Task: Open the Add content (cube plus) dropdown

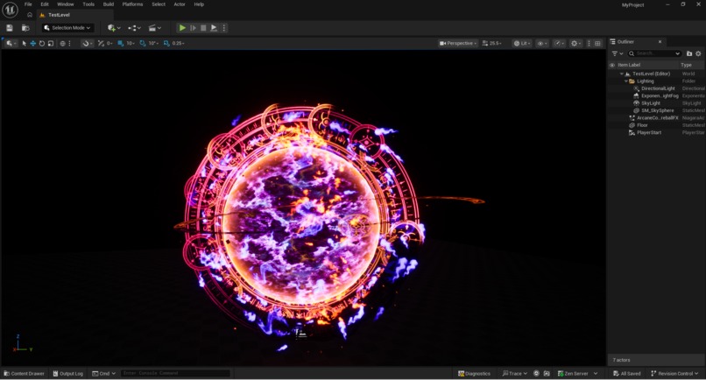Action: 114,28
